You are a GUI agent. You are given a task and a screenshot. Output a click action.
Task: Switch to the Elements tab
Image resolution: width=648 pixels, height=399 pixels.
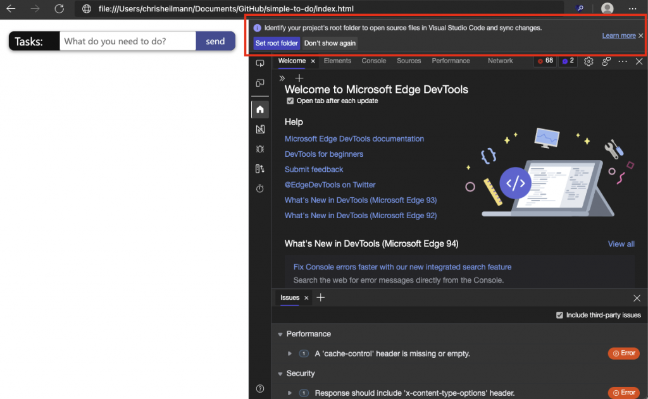click(x=337, y=61)
